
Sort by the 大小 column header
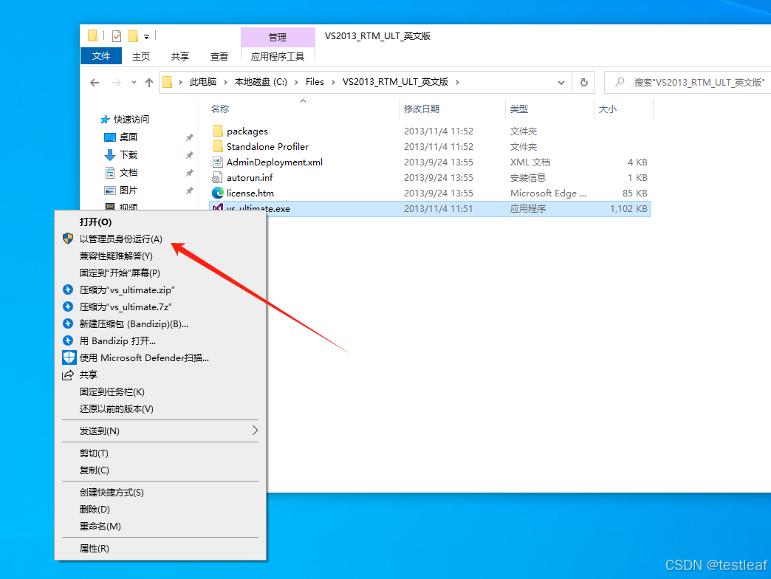[x=607, y=109]
